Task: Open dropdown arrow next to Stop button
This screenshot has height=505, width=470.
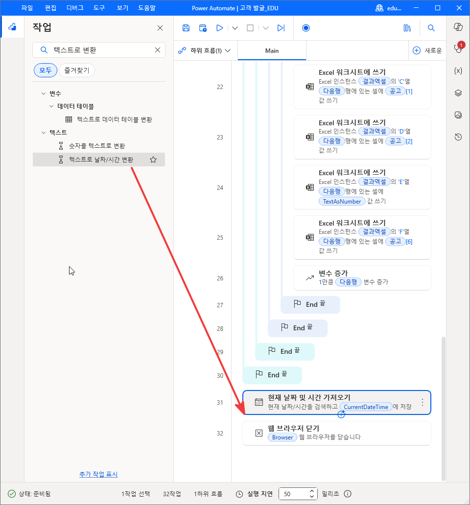Action: point(266,28)
